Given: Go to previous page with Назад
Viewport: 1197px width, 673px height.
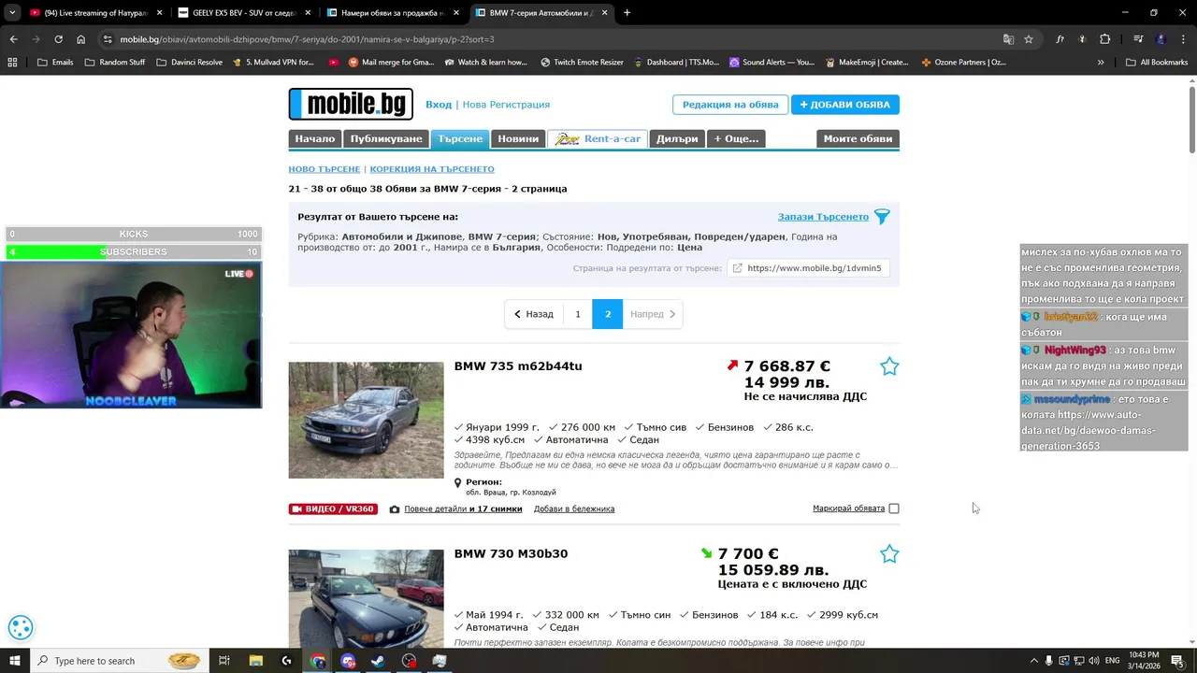Looking at the screenshot, I should coord(534,314).
